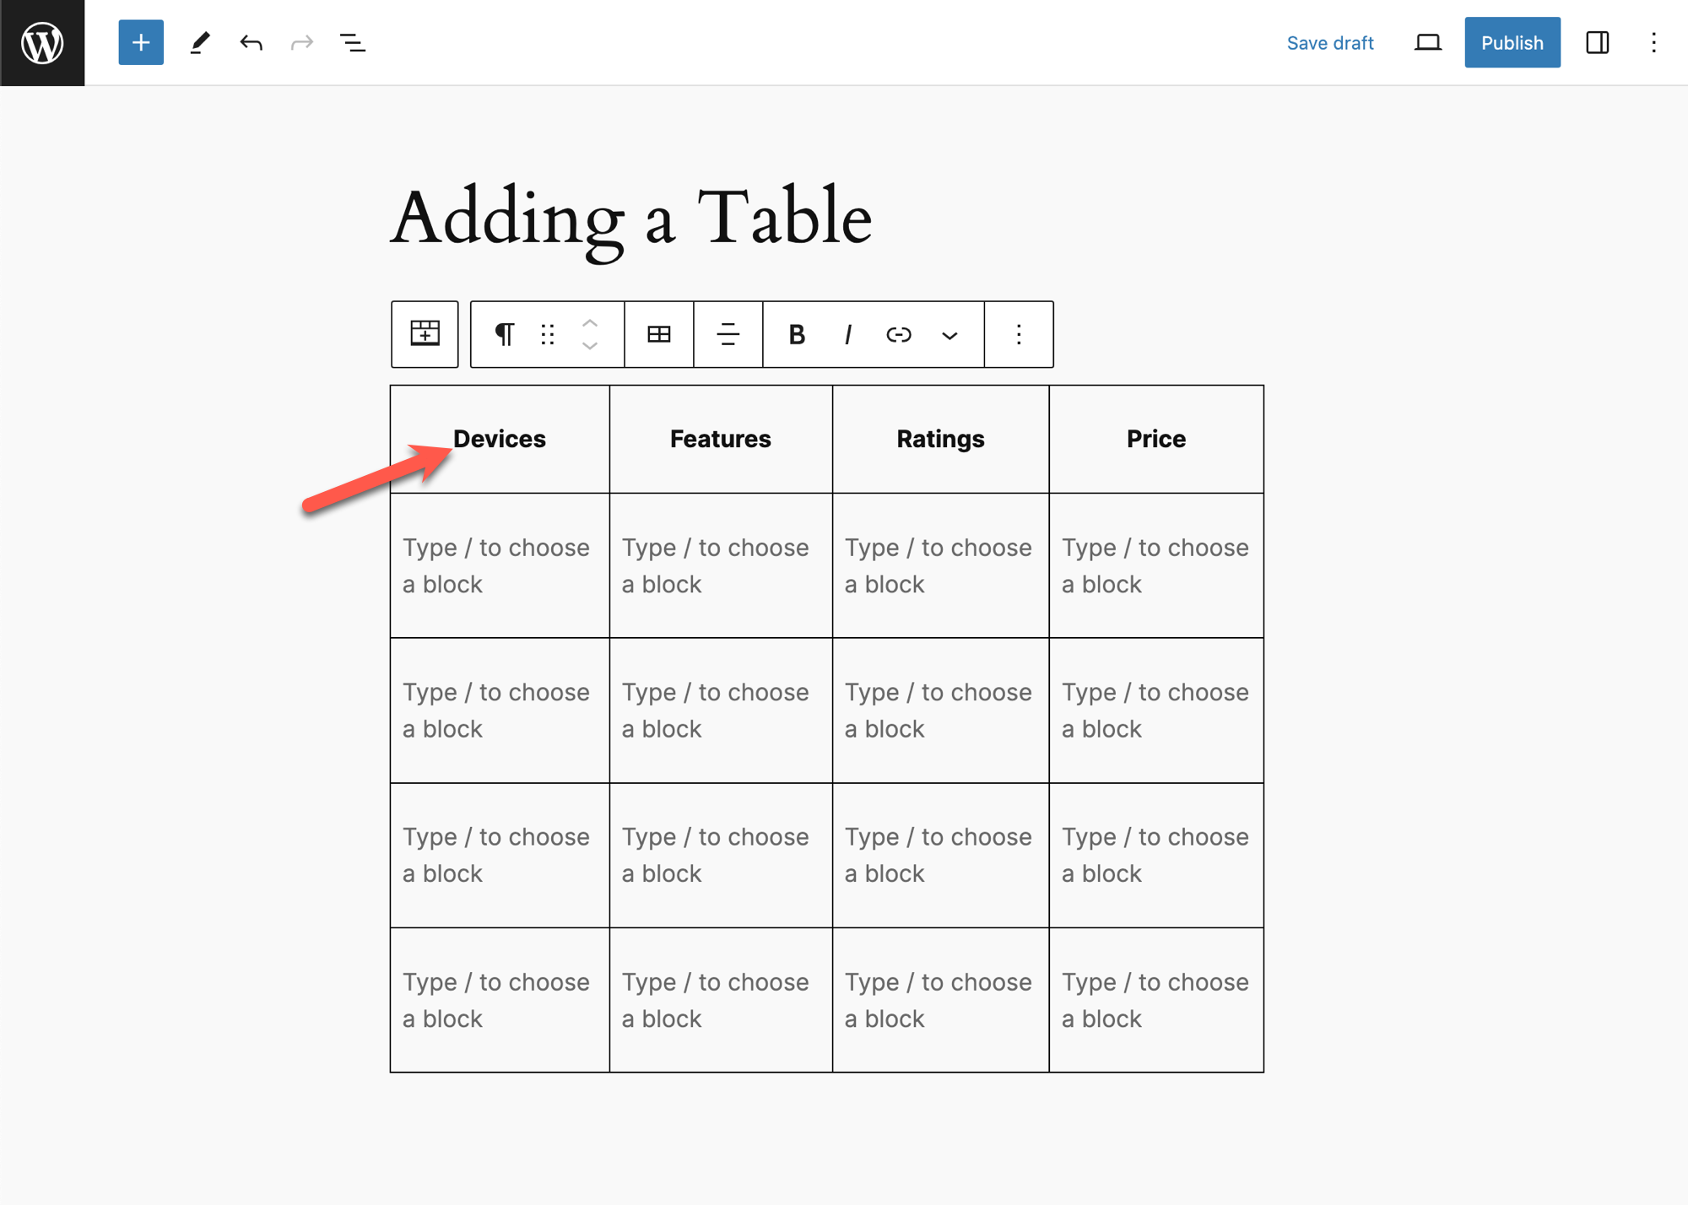
Task: Click Save draft link
Action: pos(1329,43)
